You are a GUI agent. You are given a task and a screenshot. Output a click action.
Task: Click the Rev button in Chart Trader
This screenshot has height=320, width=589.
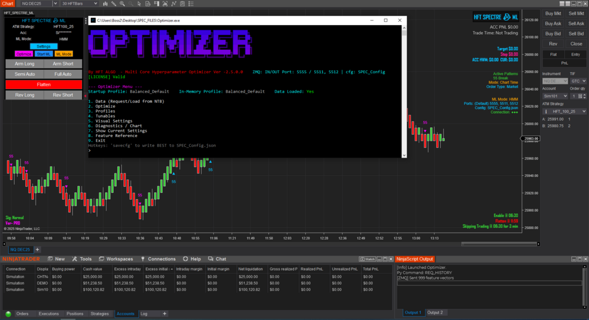(x=553, y=44)
